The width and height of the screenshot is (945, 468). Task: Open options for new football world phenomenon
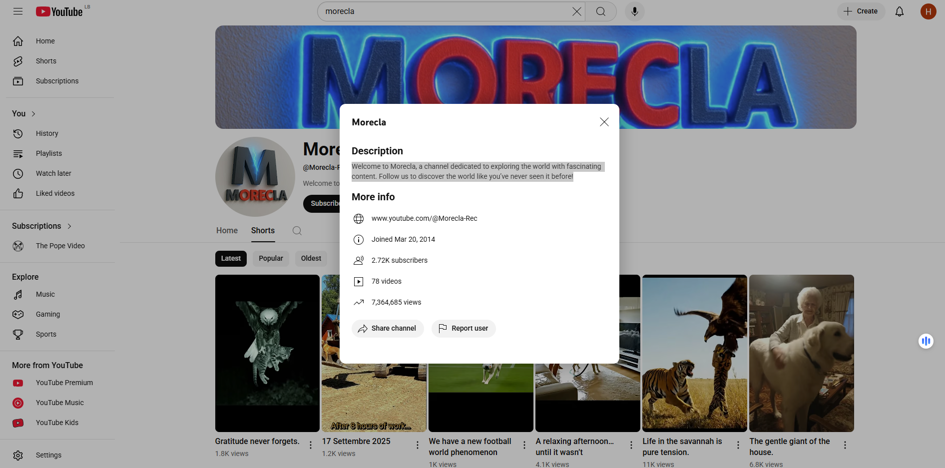[x=524, y=445]
